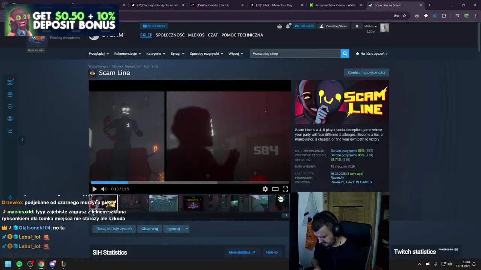Click the Ignoruj button
Viewport: 481px width, 270px height.
tap(174, 229)
